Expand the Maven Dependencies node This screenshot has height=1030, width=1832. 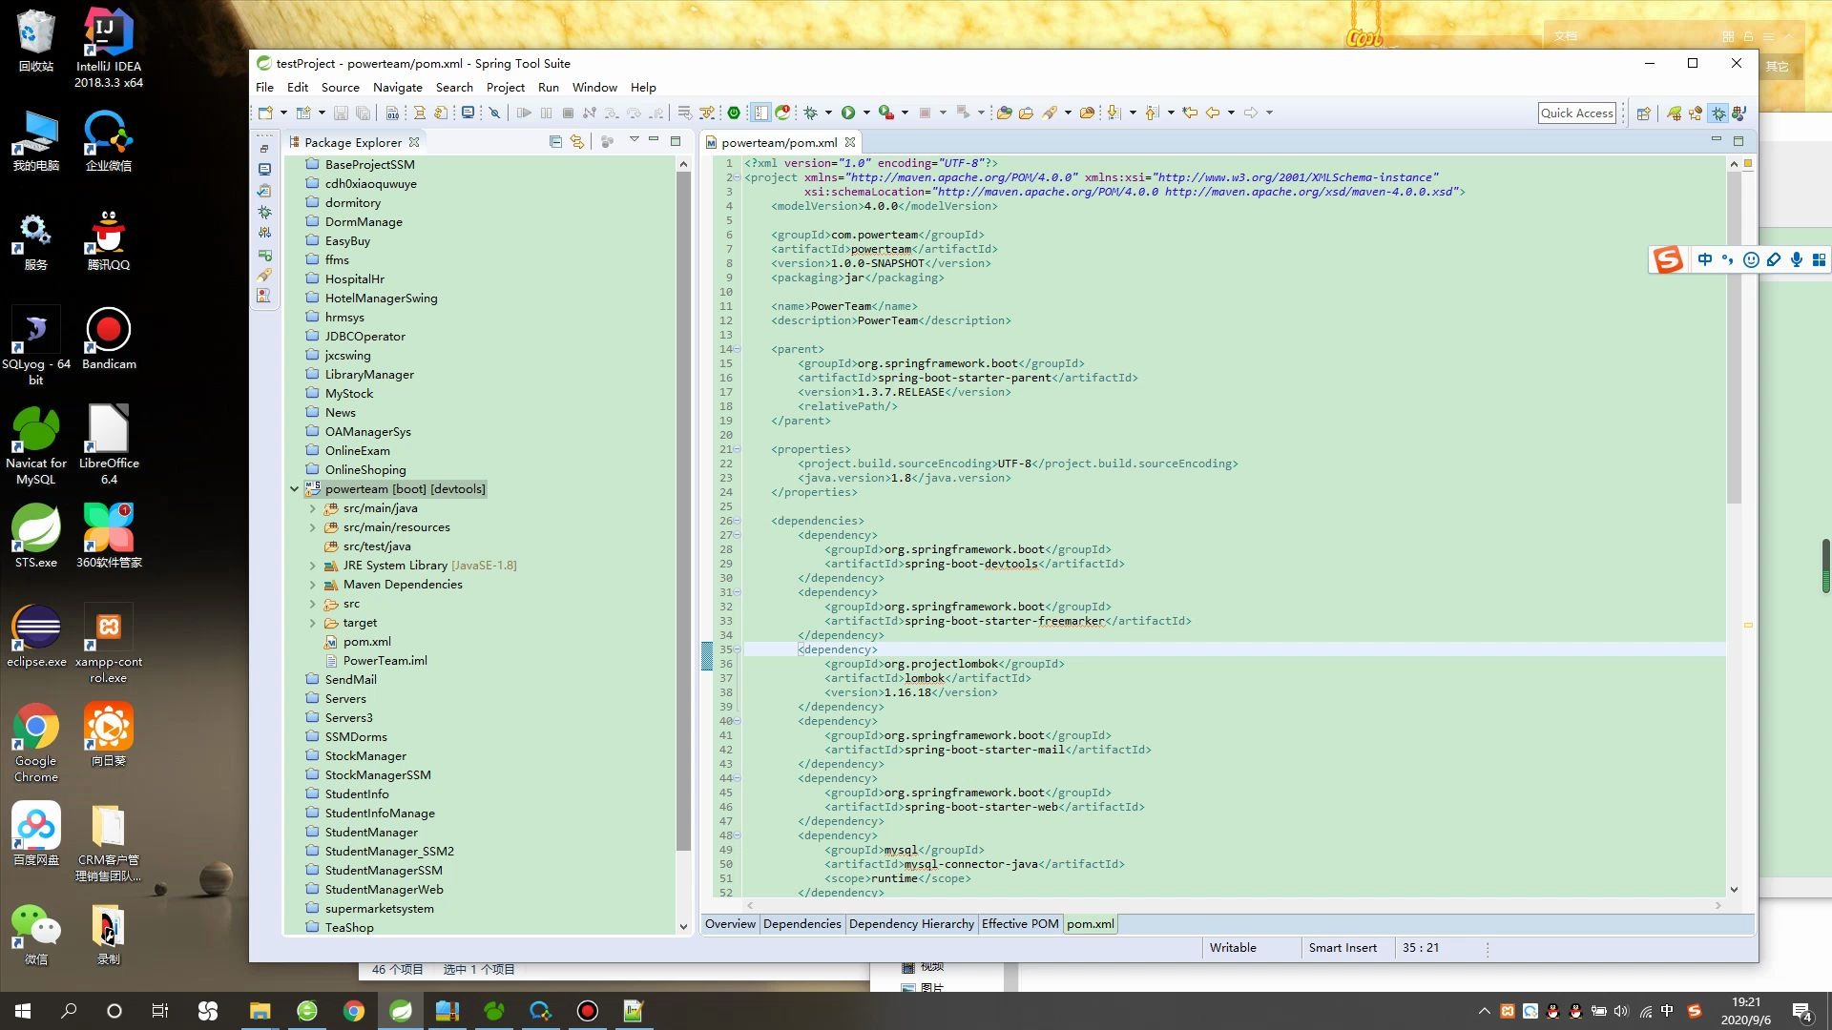pos(312,585)
